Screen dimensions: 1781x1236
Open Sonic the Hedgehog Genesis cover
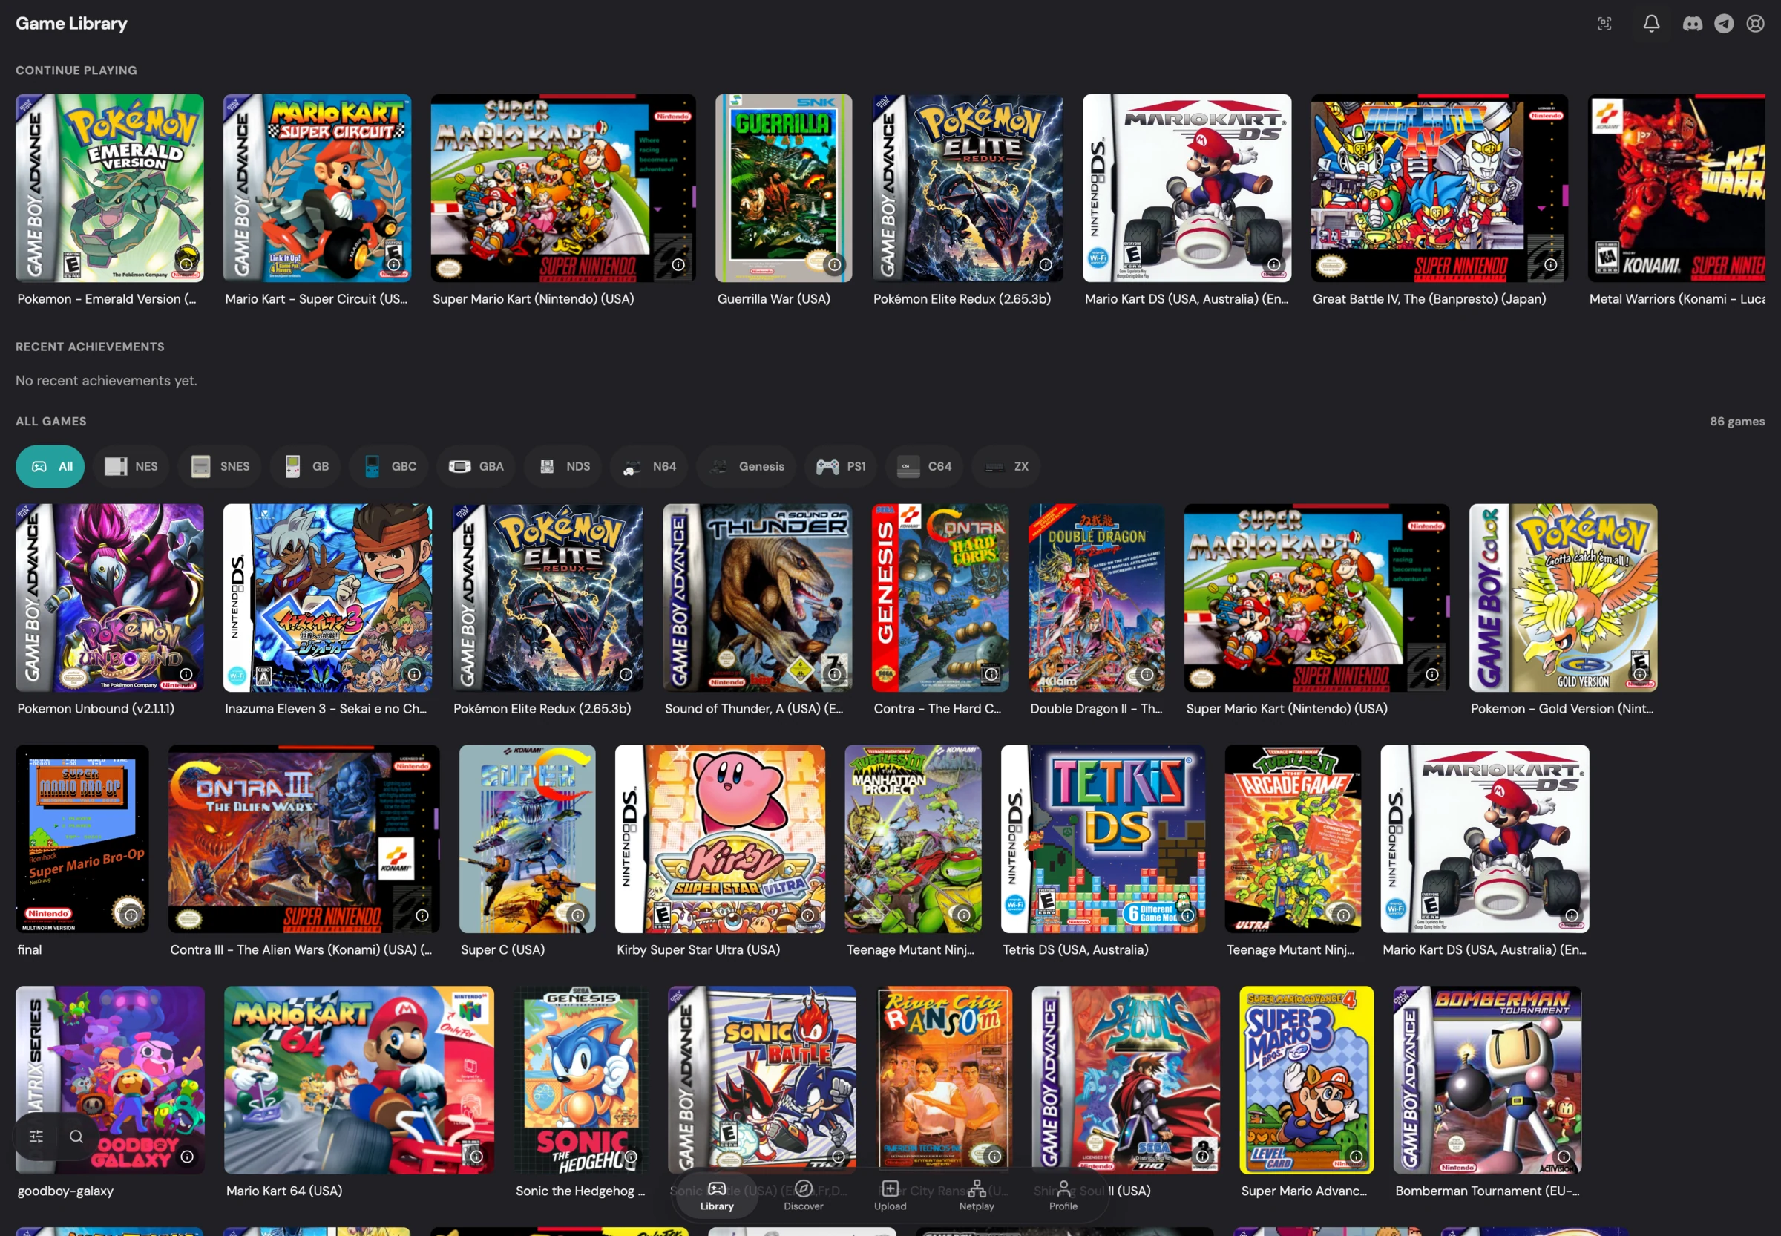tap(581, 1079)
